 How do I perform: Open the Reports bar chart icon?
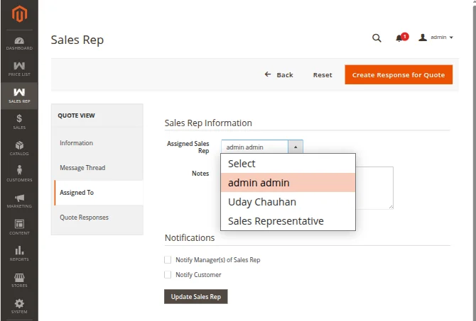19,253
